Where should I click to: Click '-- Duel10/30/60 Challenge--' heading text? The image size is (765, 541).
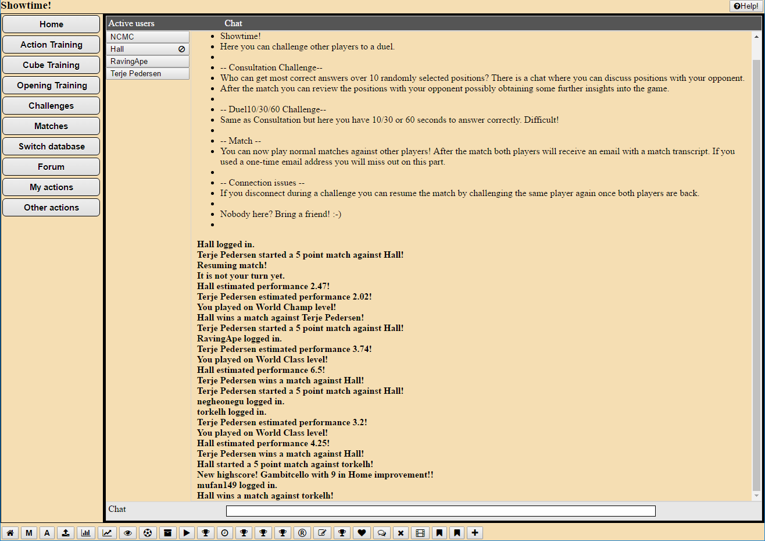(273, 109)
